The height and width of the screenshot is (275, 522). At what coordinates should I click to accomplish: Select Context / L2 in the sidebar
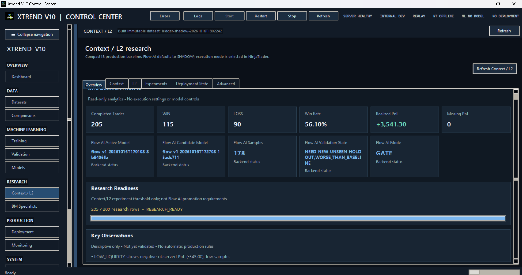click(x=32, y=193)
